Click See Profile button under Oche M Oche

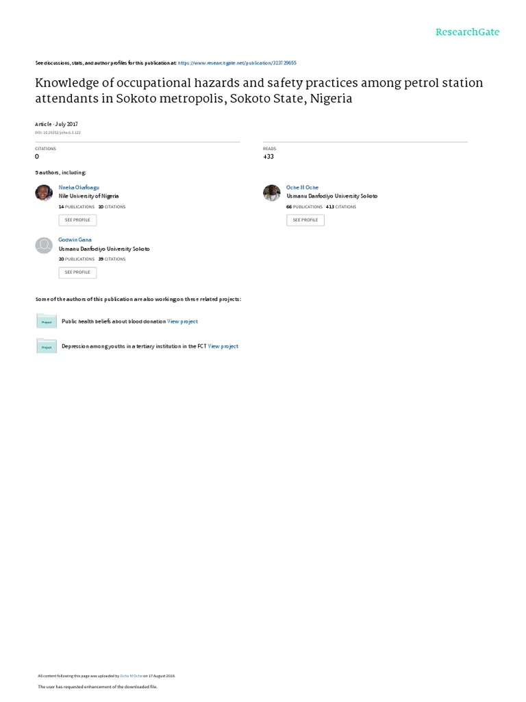point(305,220)
